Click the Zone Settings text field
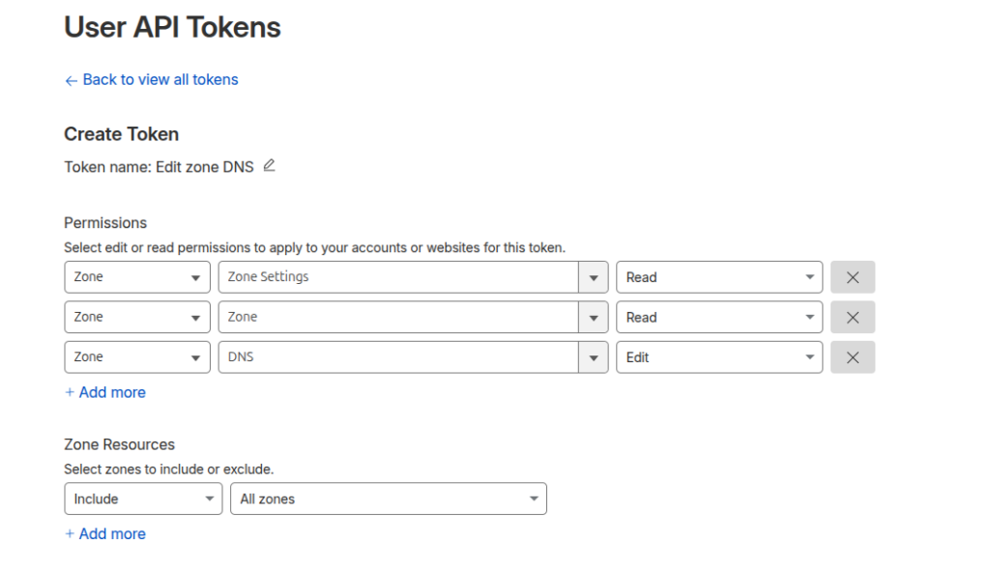 pyautogui.click(x=397, y=277)
